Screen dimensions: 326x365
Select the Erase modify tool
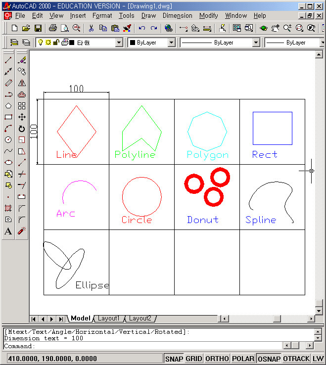point(22,60)
